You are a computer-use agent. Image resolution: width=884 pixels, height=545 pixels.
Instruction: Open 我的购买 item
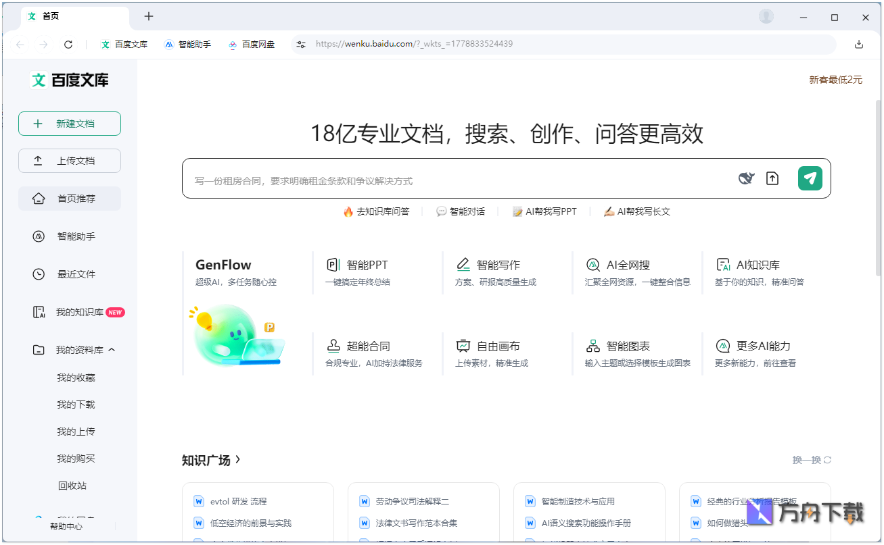76,459
